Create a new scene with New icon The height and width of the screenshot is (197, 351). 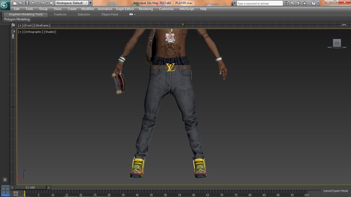(15, 3)
